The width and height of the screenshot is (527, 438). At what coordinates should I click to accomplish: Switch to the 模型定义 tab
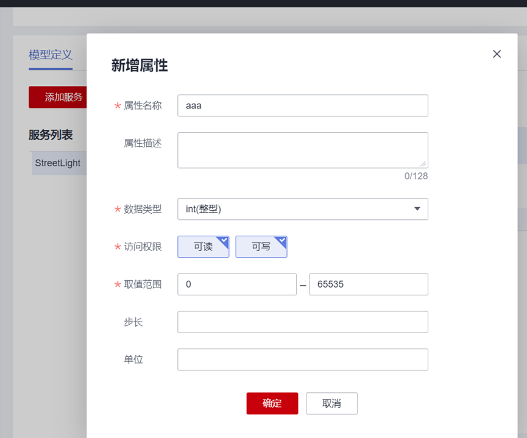click(51, 55)
